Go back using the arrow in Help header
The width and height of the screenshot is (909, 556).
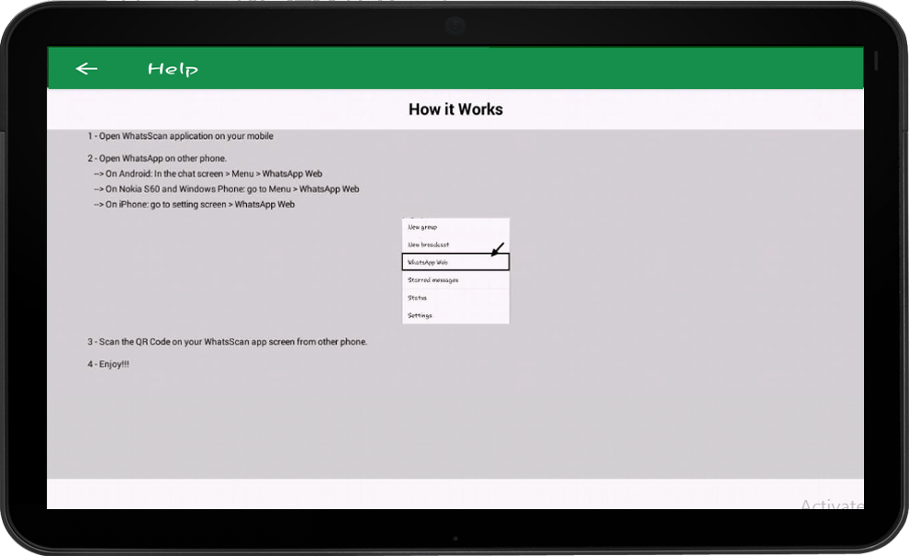click(x=86, y=69)
